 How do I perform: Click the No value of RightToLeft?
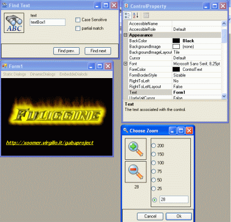pyautogui.click(x=176, y=81)
